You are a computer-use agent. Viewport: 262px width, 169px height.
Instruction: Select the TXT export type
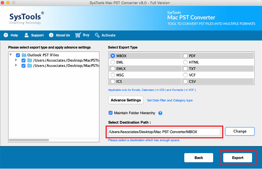coord(185,69)
